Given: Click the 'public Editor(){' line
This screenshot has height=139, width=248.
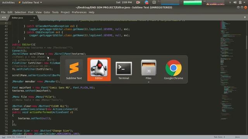Looking at the screenshot, I should pos(24,45).
